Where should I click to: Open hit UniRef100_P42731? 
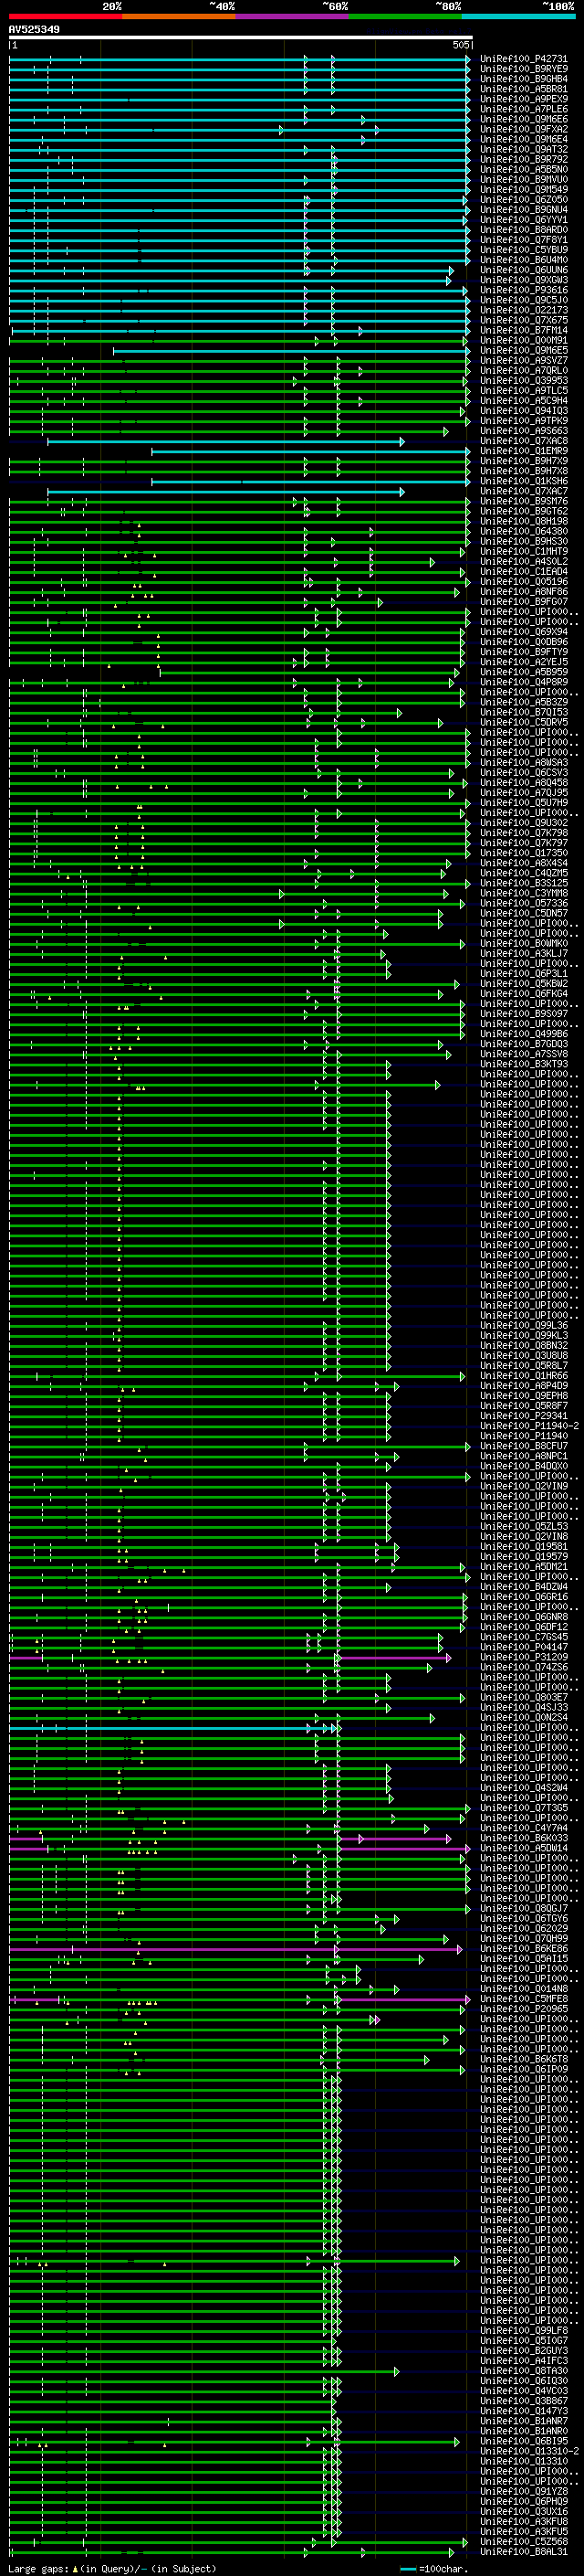click(x=524, y=59)
